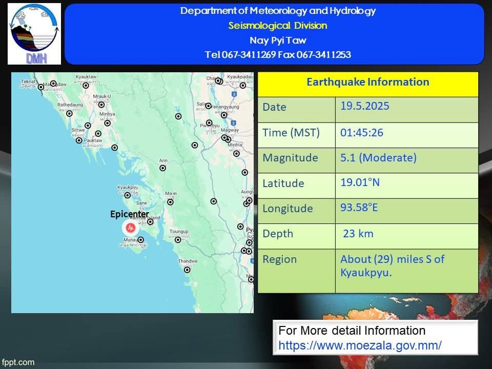Click the Kyauktaw location marker

pos(86,85)
